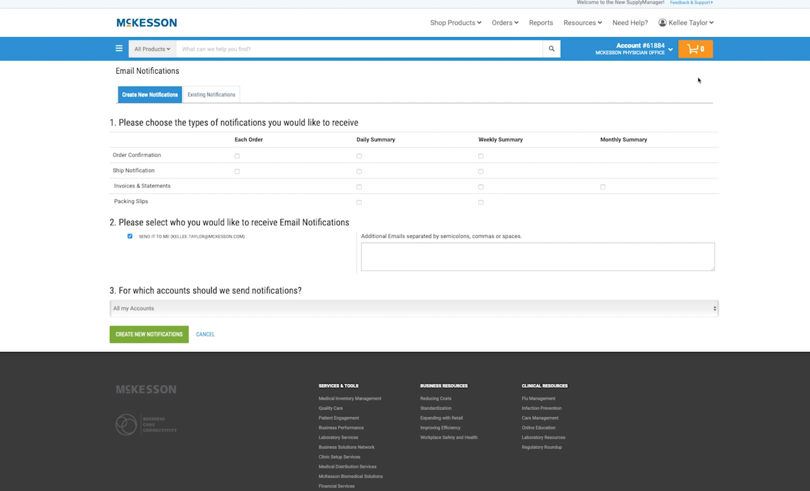Open Business Solutions Network footer link
This screenshot has width=810, height=491.
pos(346,447)
